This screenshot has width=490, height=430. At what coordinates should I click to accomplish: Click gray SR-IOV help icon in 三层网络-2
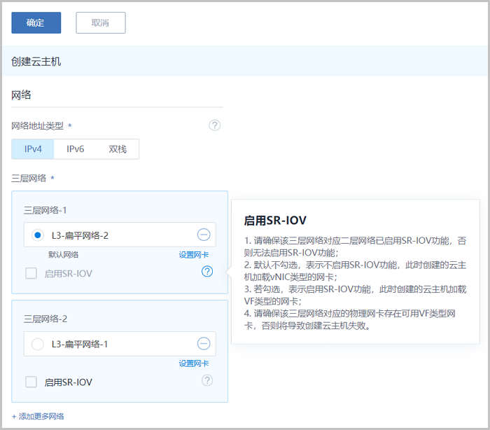click(206, 380)
